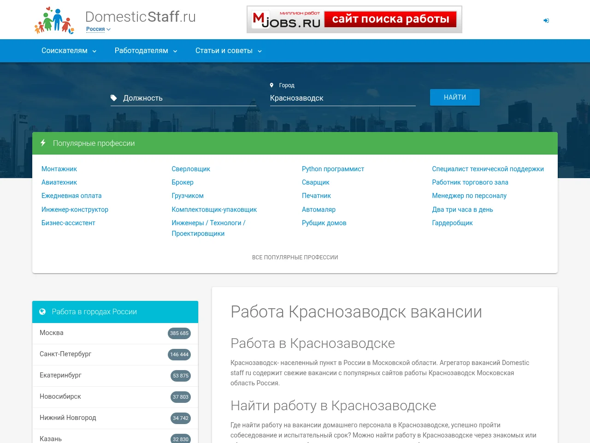Select Москва in the cities list
This screenshot has height=443, width=590.
115,333
